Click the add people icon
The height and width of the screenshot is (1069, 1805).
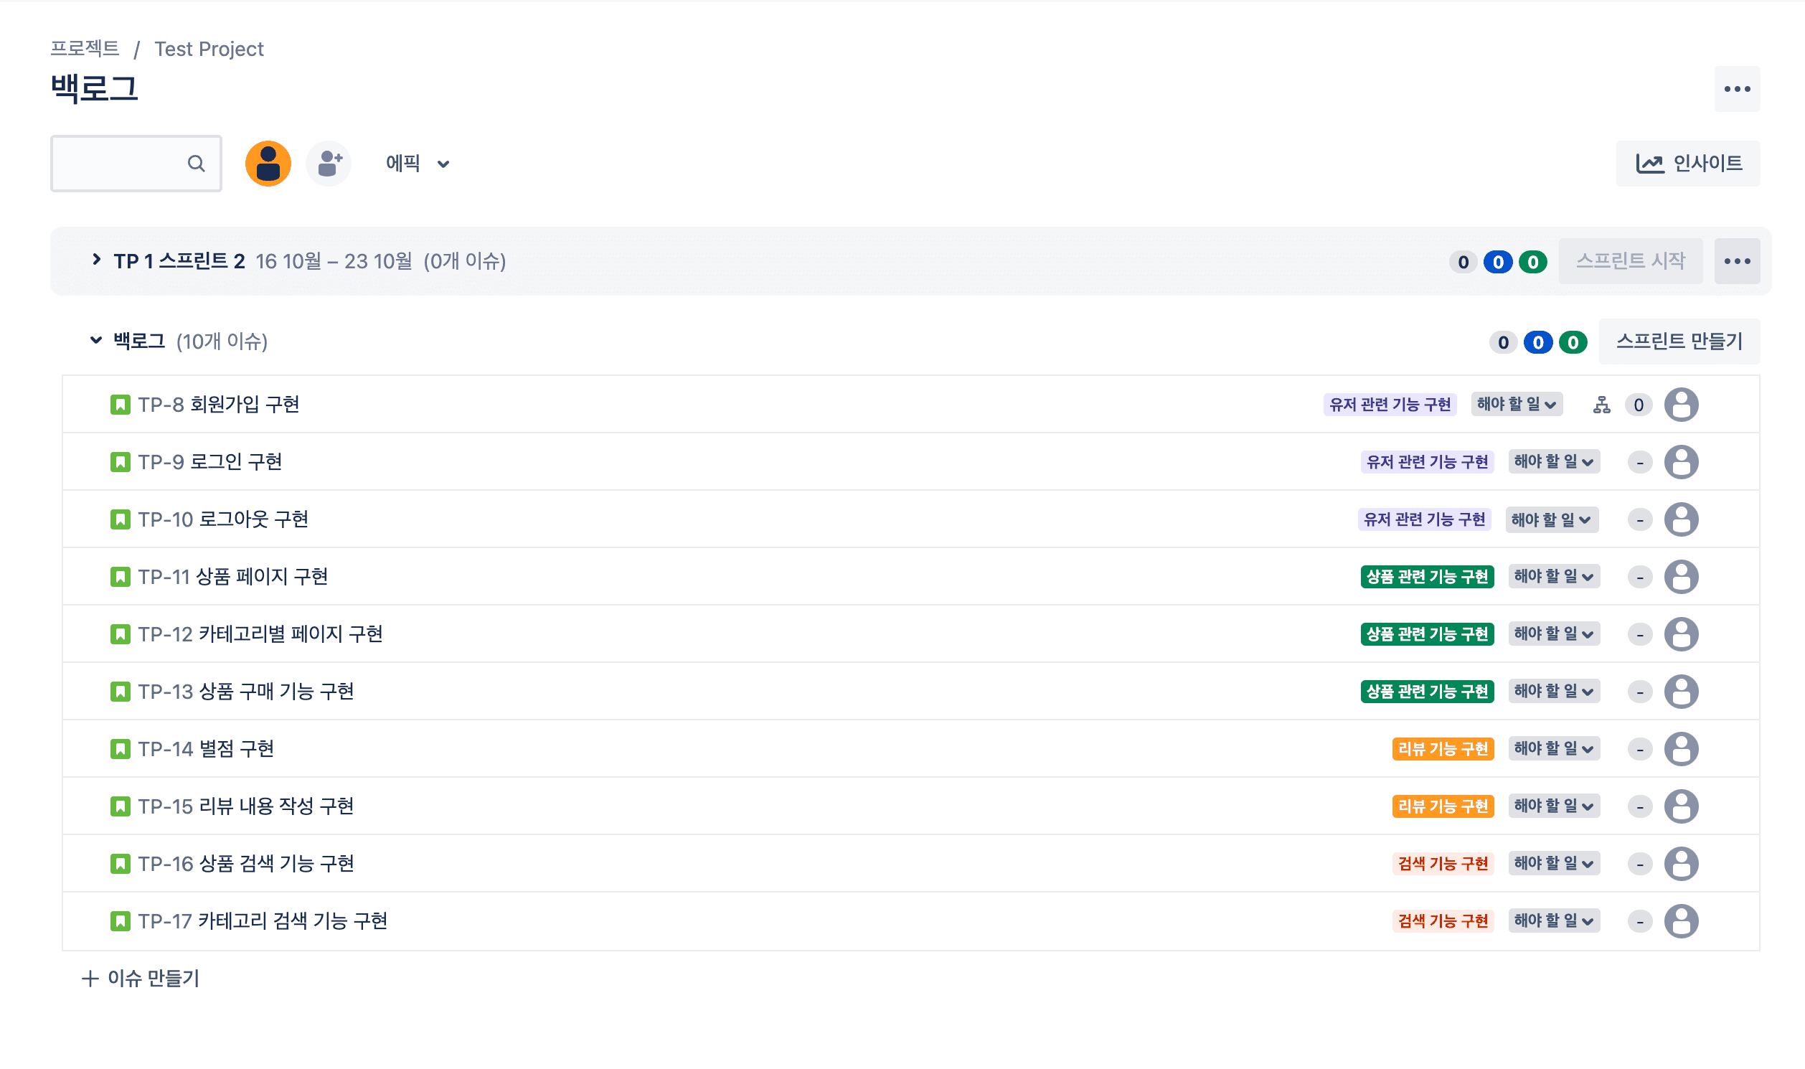click(x=329, y=164)
